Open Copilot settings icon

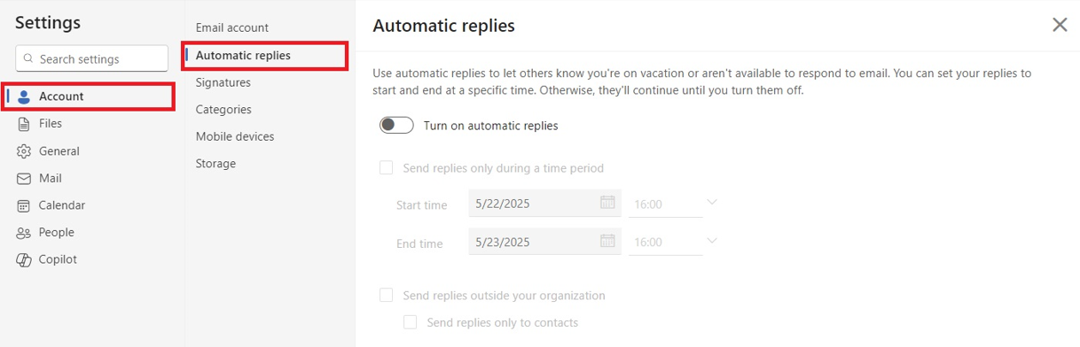click(24, 260)
